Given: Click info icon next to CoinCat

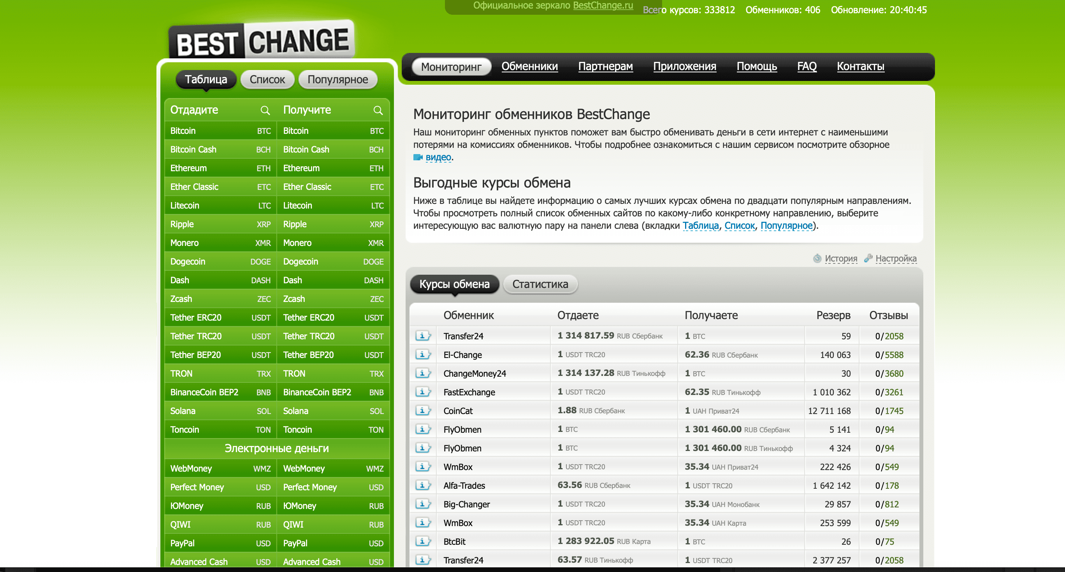Looking at the screenshot, I should click(422, 411).
